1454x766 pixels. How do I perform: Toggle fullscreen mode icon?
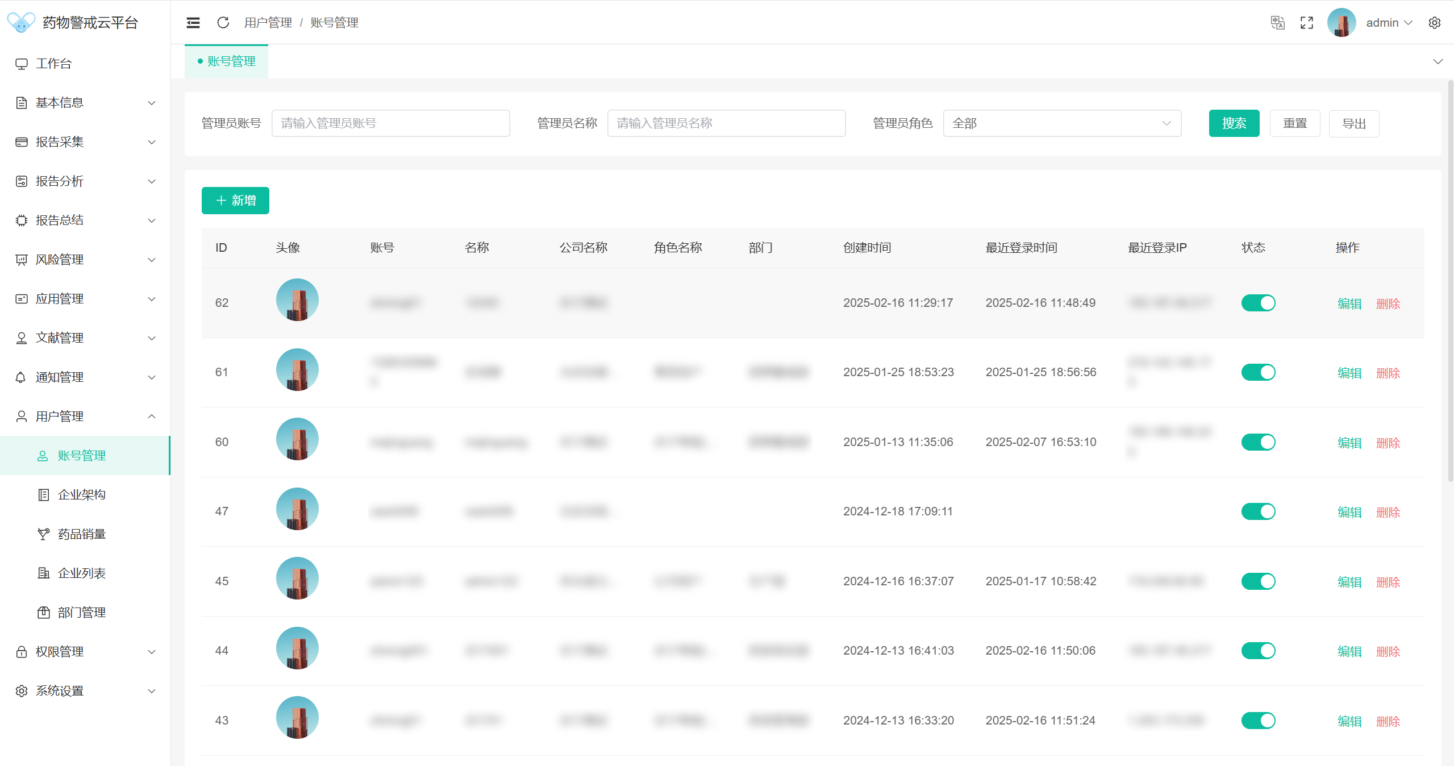(1307, 23)
